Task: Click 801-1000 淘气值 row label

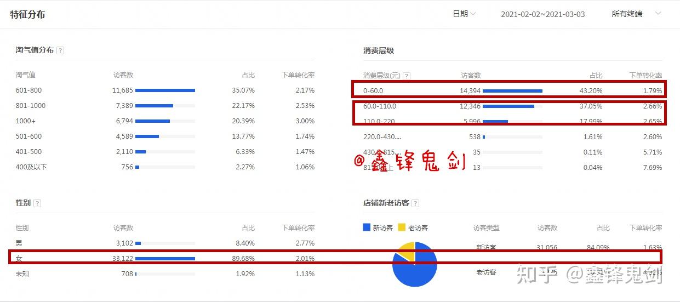Action: (31, 106)
